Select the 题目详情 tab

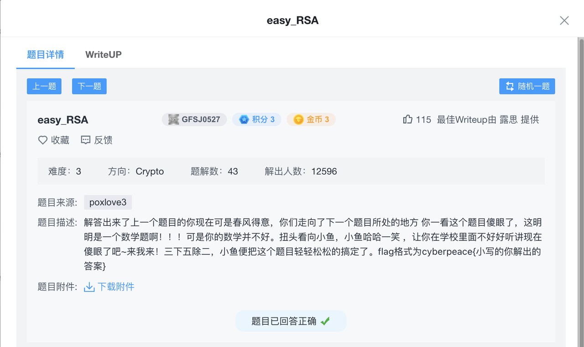[x=45, y=55]
